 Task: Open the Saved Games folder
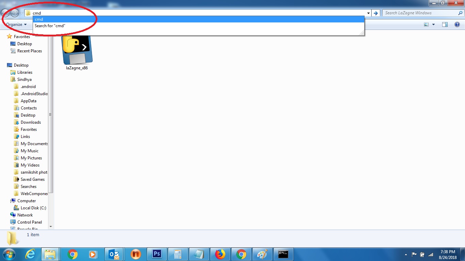click(32, 179)
